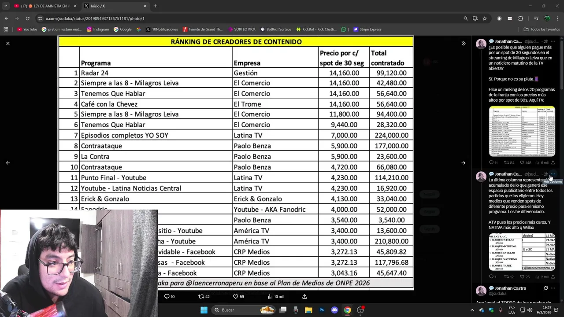564x317 pixels.
Task: Open the Instagram bookmark
Action: [x=98, y=29]
